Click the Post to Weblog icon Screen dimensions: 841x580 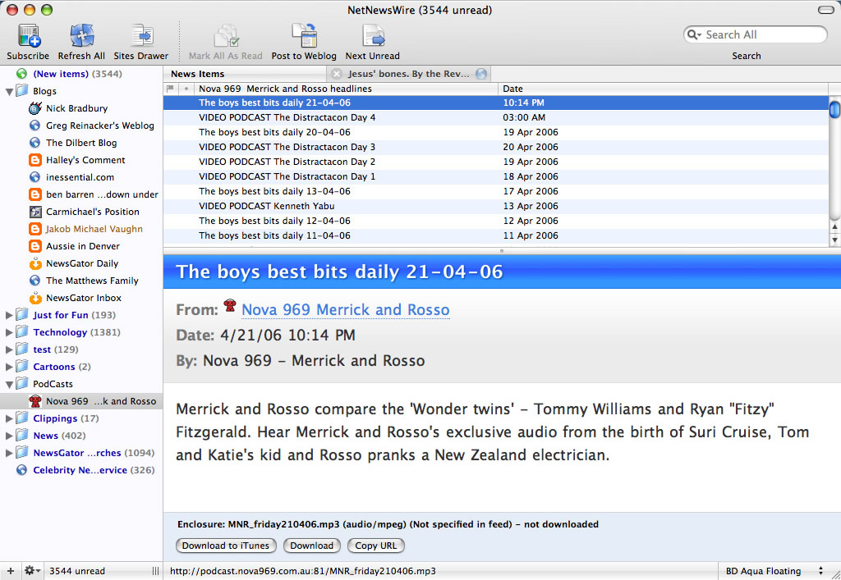pos(304,37)
